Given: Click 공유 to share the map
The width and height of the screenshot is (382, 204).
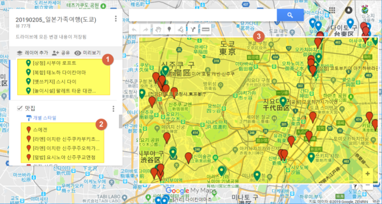Looking at the screenshot, I should (61, 53).
